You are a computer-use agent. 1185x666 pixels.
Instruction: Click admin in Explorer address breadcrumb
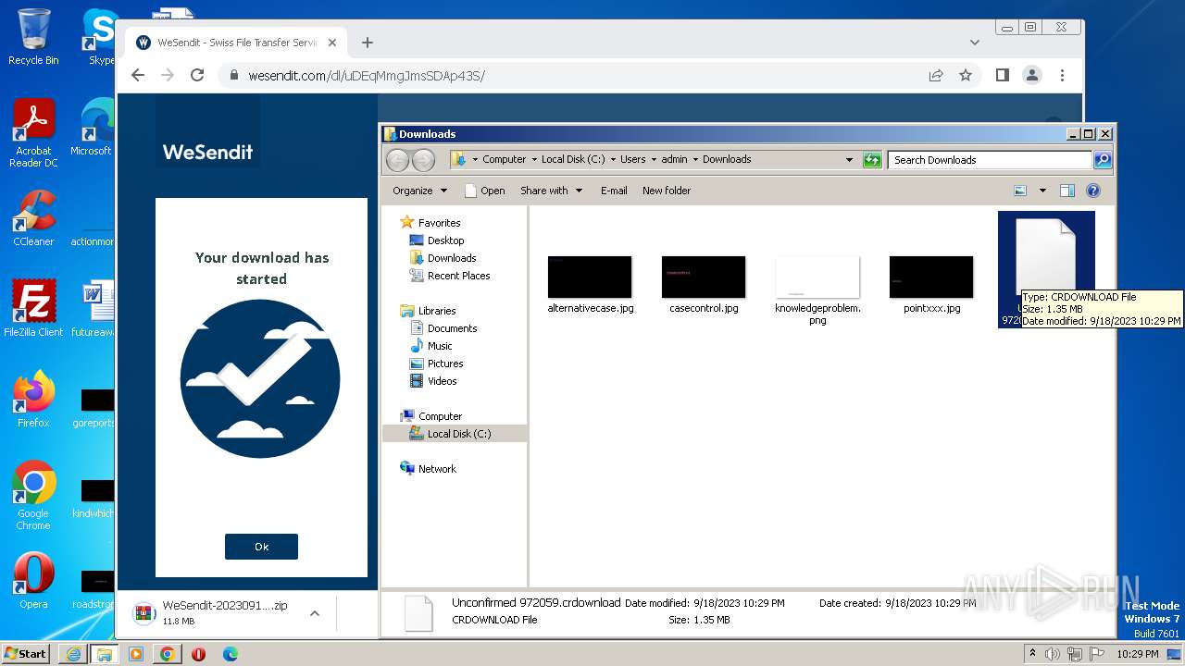674,159
